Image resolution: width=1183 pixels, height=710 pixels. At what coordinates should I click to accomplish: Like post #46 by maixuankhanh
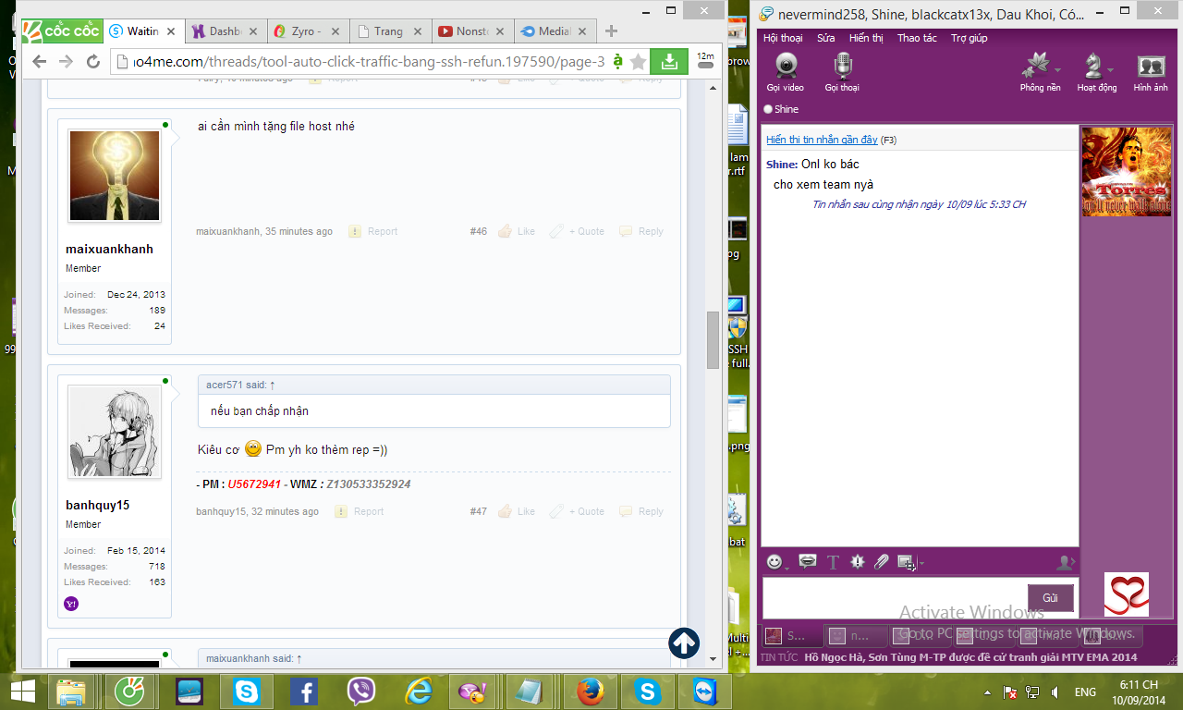coord(518,231)
